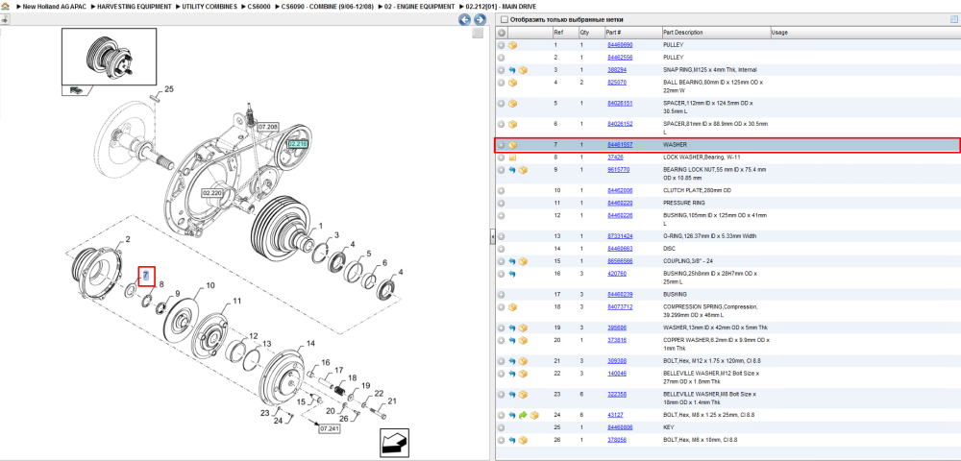Open part number link 43127 for ref 24 BOLT

(x=615, y=415)
